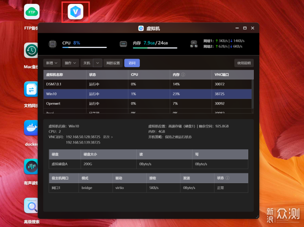Expand the arrow next to 关机
The image size is (304, 227).
[98, 63]
